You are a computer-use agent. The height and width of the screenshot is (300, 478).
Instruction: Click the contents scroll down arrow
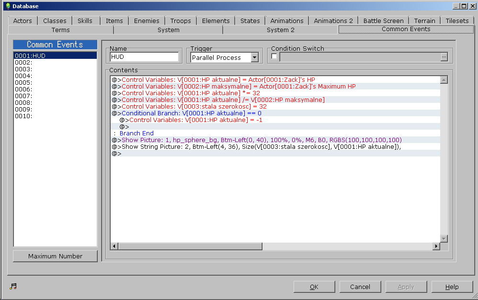(x=444, y=238)
